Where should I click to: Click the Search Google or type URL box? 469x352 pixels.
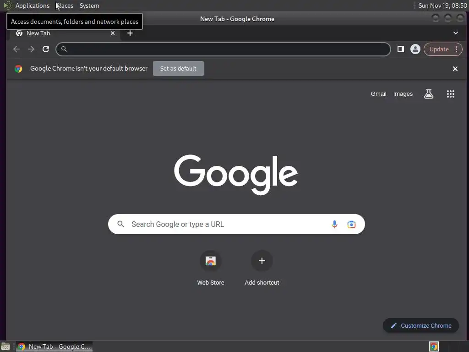tap(236, 224)
